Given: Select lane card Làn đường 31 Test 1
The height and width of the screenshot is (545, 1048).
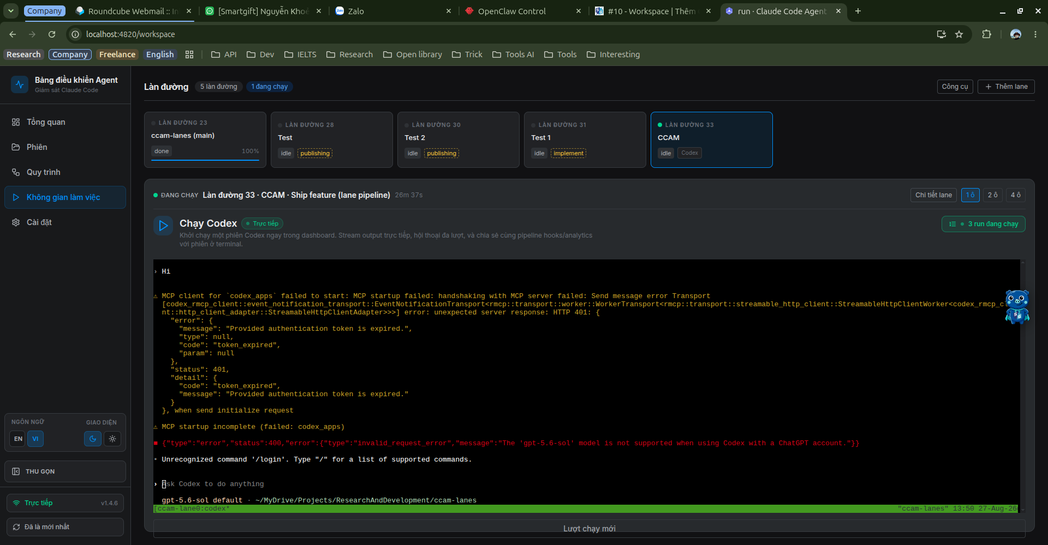Looking at the screenshot, I should click(x=585, y=140).
